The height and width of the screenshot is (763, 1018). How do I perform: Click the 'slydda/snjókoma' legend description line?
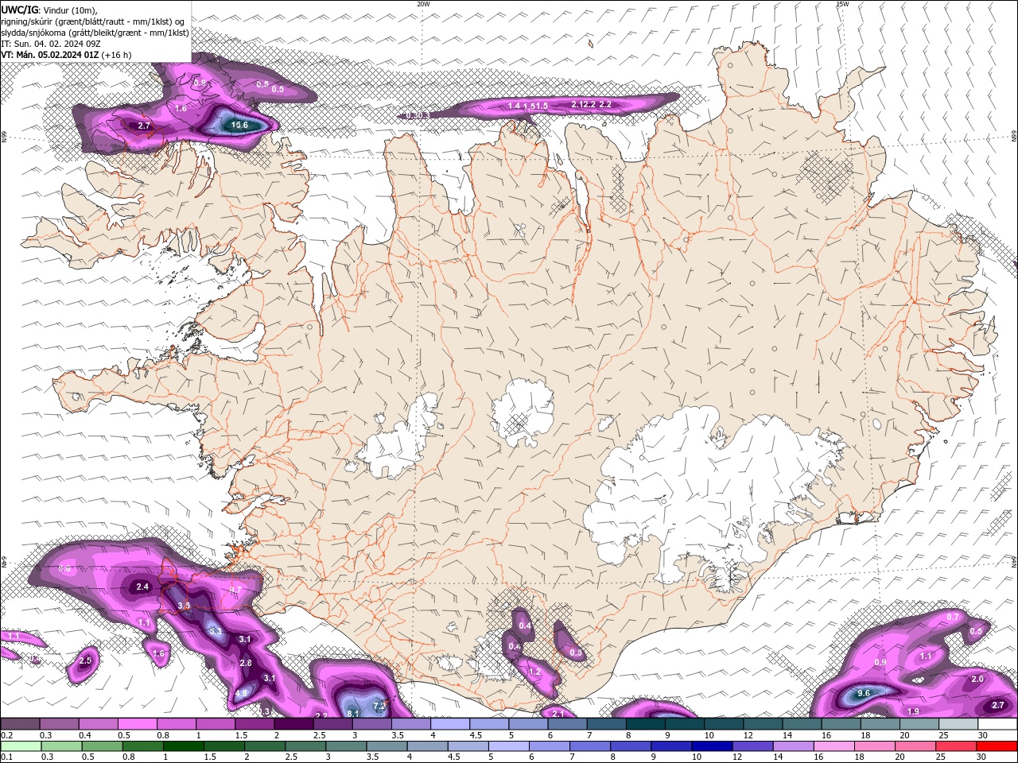[95, 33]
